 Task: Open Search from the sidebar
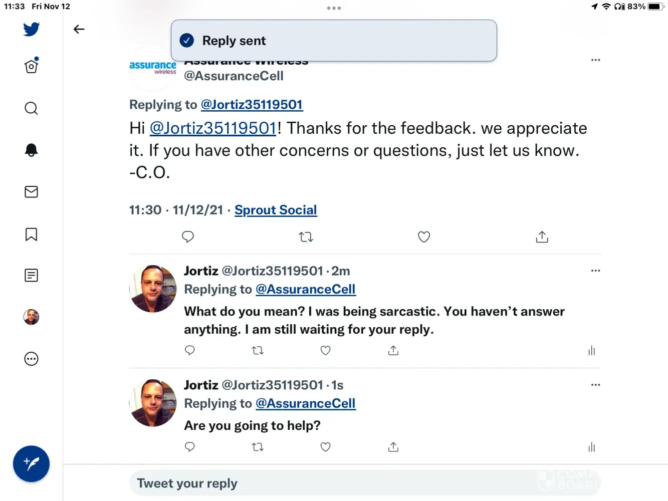pos(31,108)
